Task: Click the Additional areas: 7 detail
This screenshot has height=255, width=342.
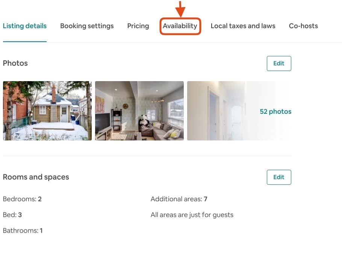Action: tap(179, 199)
